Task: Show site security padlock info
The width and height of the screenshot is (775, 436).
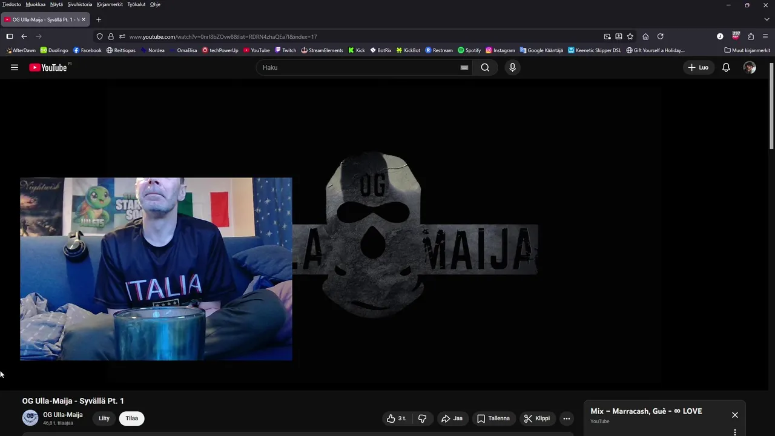Action: pyautogui.click(x=111, y=36)
